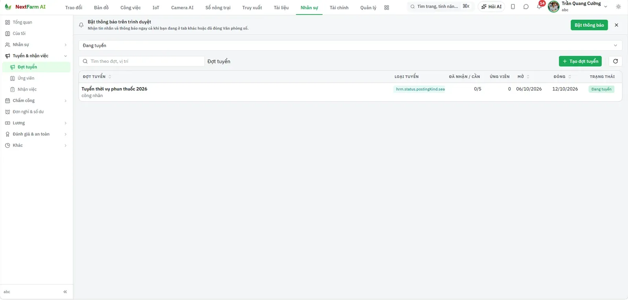Screen dimensions: 628x300
Task: Open the chat bubble icon
Action: tap(526, 7)
